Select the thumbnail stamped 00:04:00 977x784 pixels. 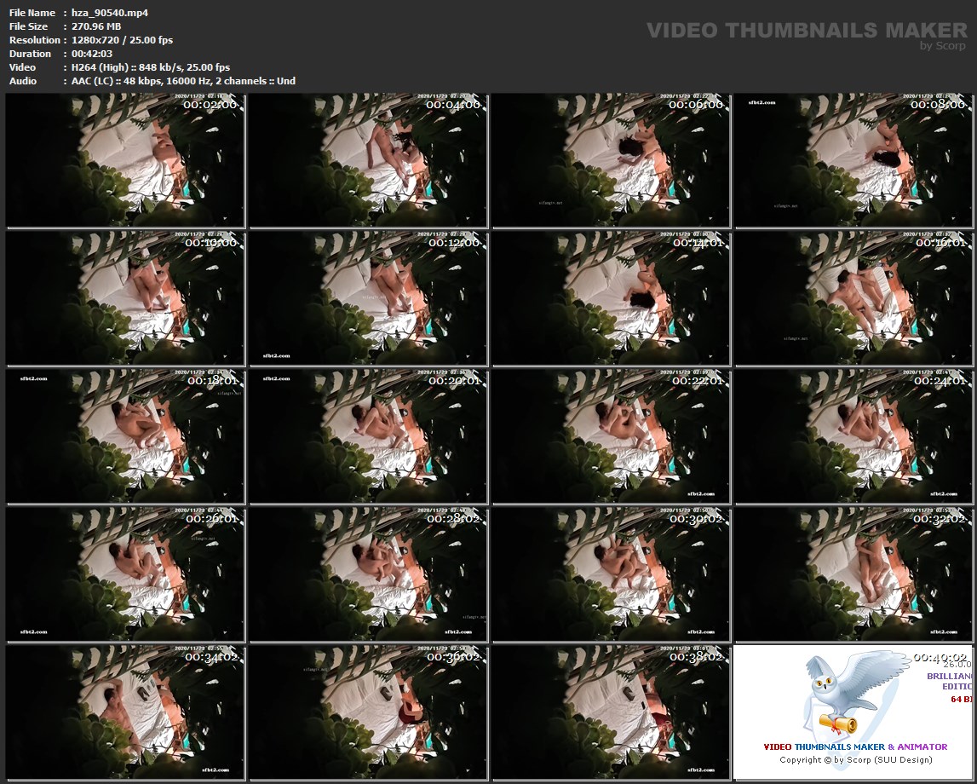click(x=368, y=161)
